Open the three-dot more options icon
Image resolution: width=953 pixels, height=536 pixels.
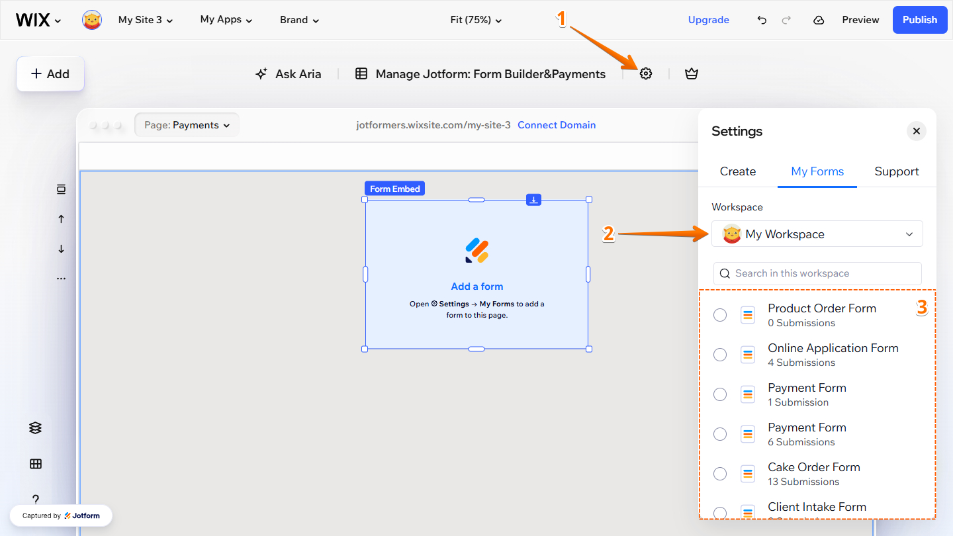[x=61, y=279]
